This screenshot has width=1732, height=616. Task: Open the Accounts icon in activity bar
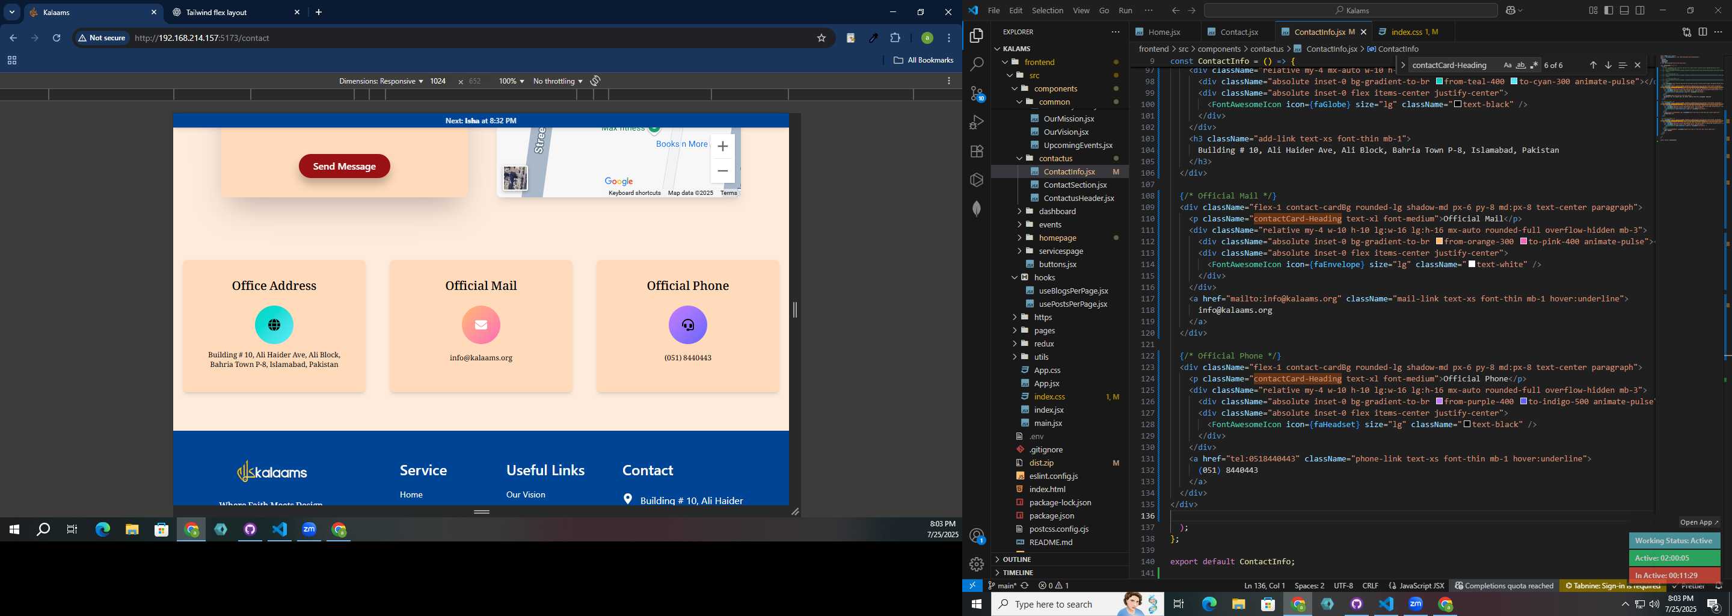click(976, 536)
